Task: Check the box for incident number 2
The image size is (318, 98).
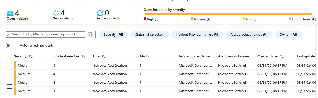Action: click(x=10, y=82)
